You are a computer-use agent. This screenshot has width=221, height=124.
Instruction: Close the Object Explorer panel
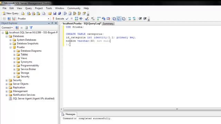(56, 23)
